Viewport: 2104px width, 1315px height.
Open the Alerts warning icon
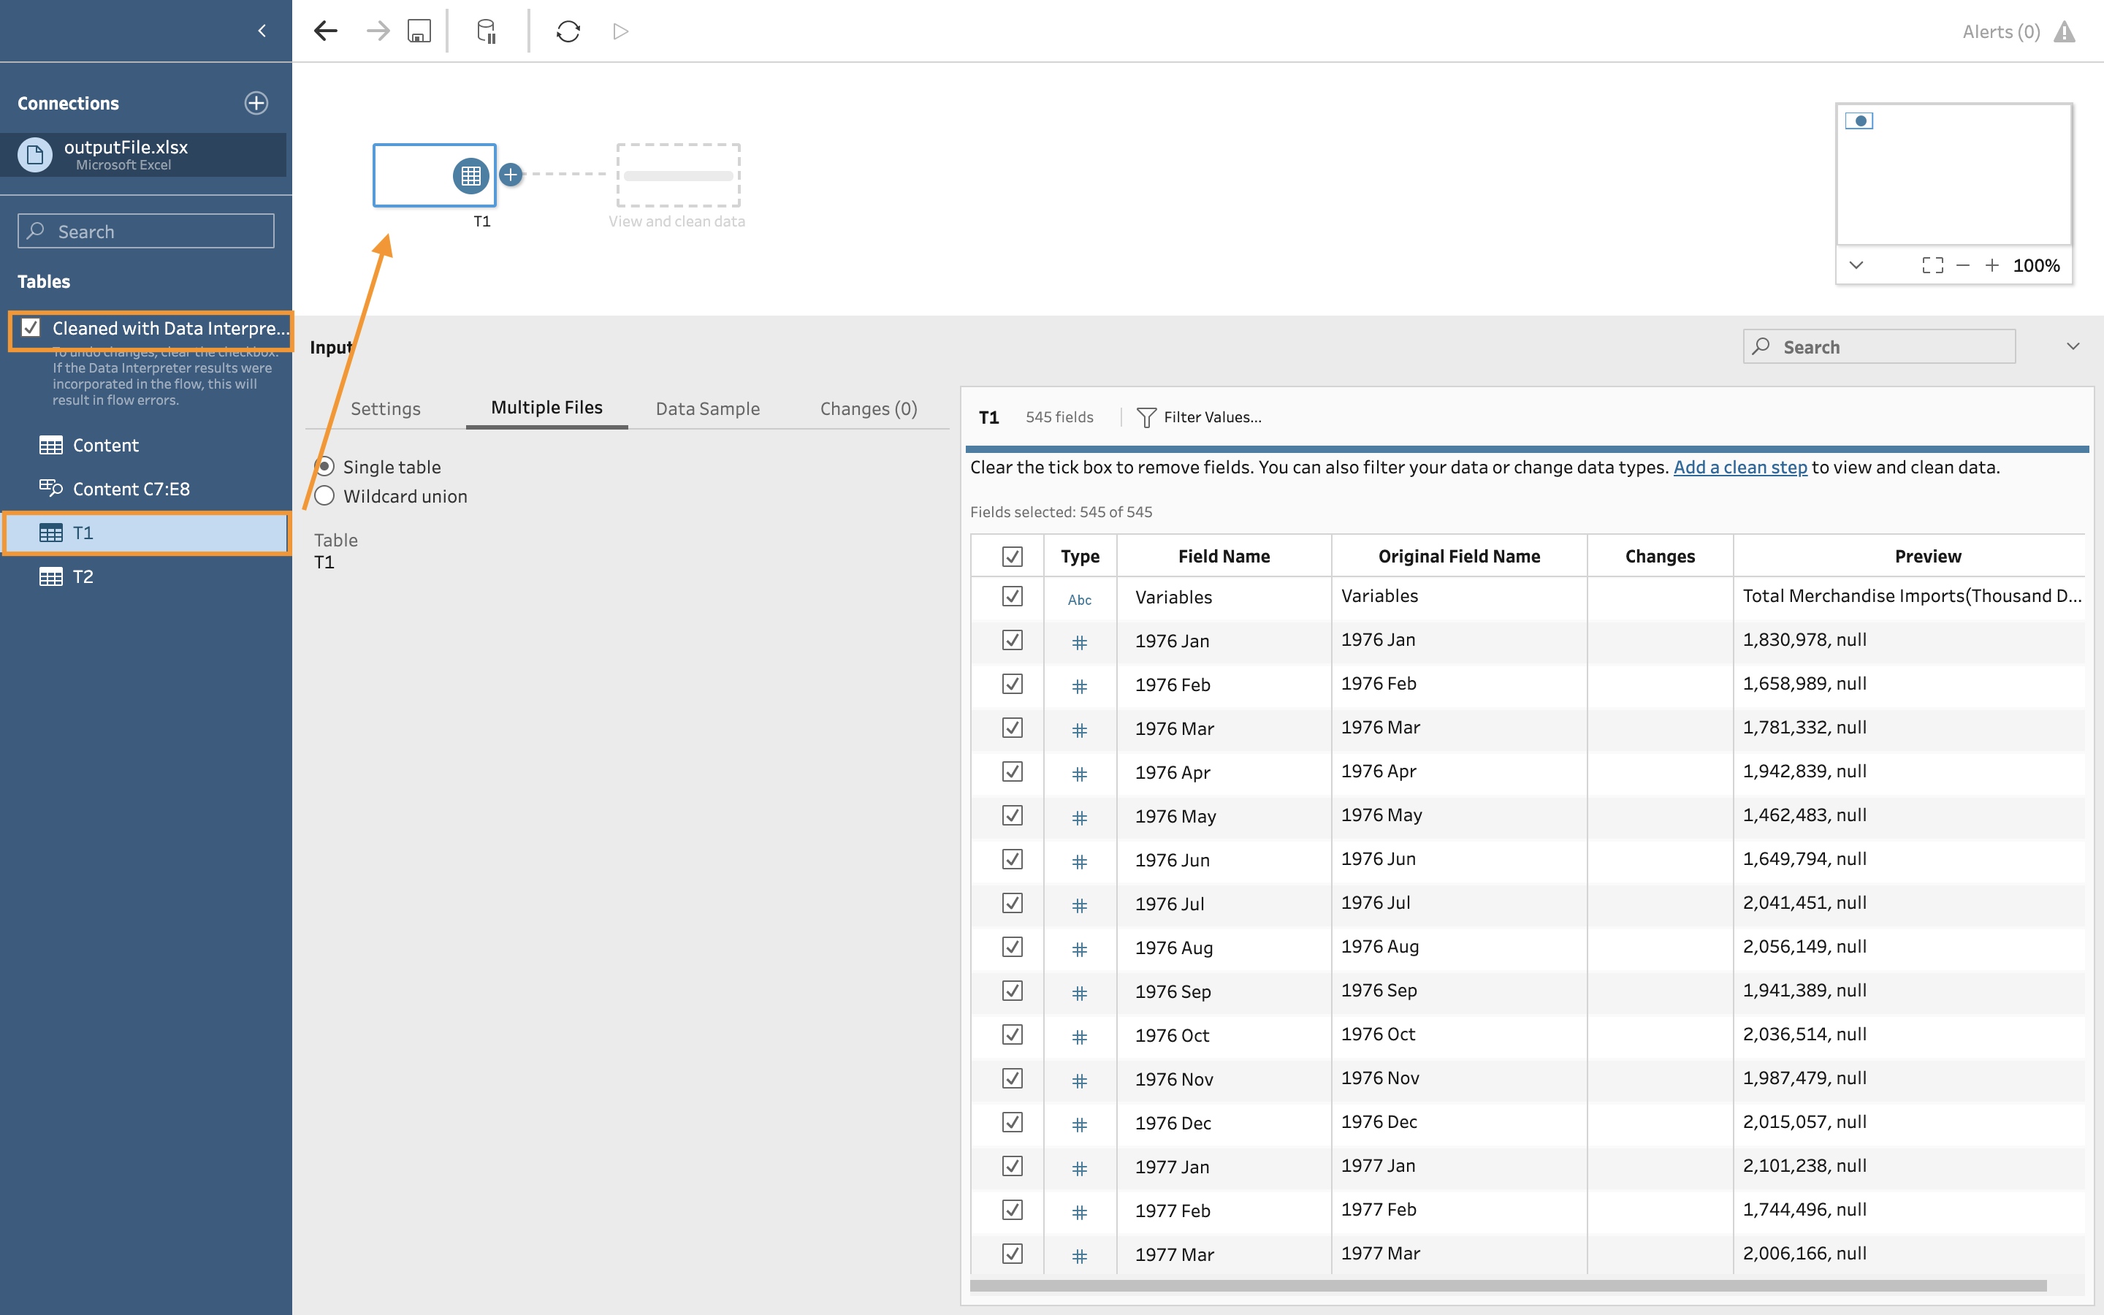point(2064,32)
